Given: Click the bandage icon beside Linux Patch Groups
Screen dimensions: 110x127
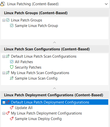Looking at the screenshot, I should click(x=8, y=20).
